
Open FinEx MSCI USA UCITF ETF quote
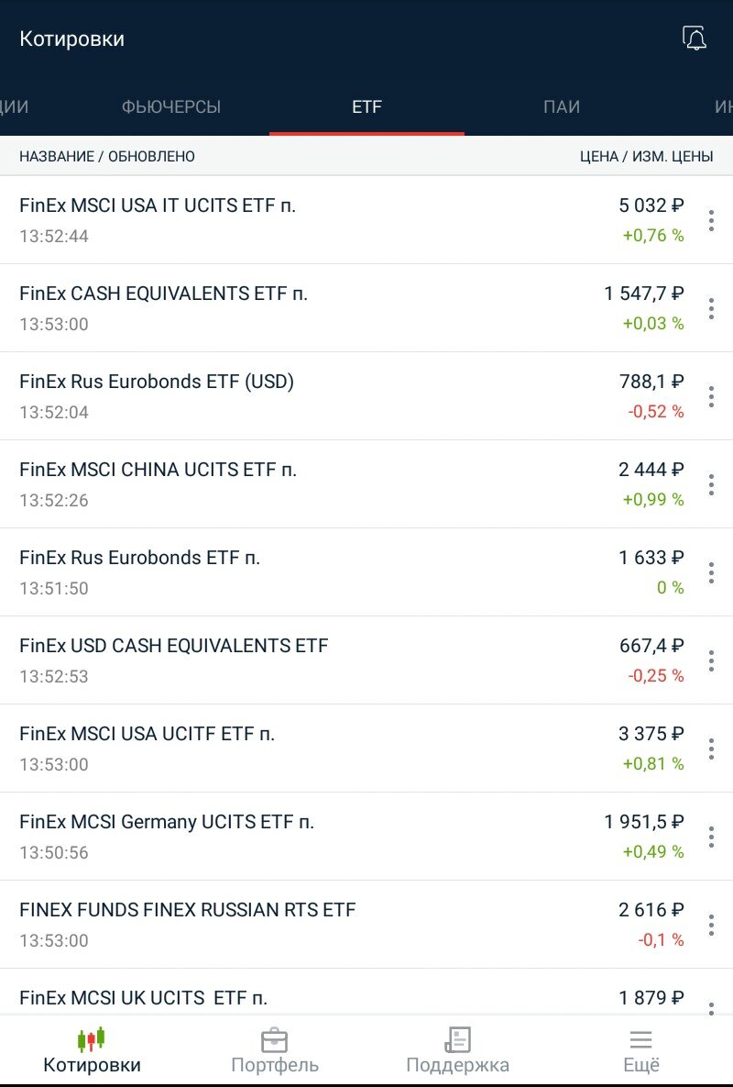366,749
